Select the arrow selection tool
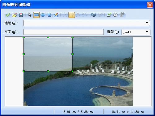This screenshot has width=155, height=116. [30, 15]
